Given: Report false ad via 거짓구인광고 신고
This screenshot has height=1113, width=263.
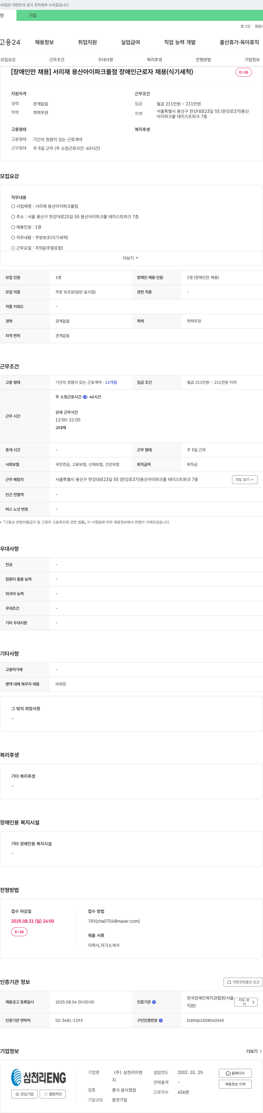Looking at the screenshot, I should (243, 982).
